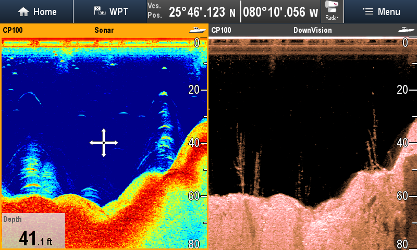Viewport: 417px width, 250px height.
Task: Select the DownVision pane title
Action: 312,30
